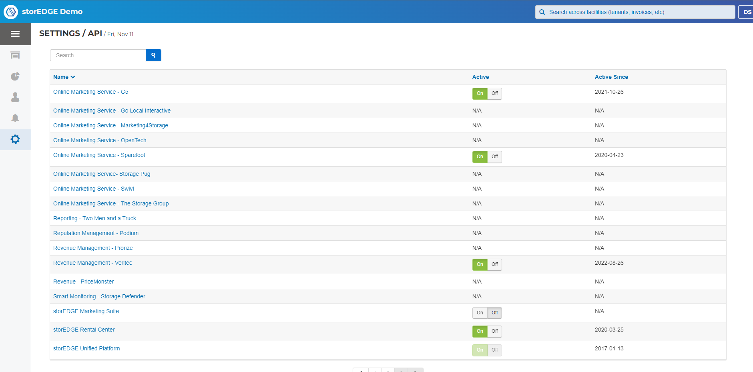Select the settings gear sidebar icon
The height and width of the screenshot is (372, 753).
tap(15, 139)
